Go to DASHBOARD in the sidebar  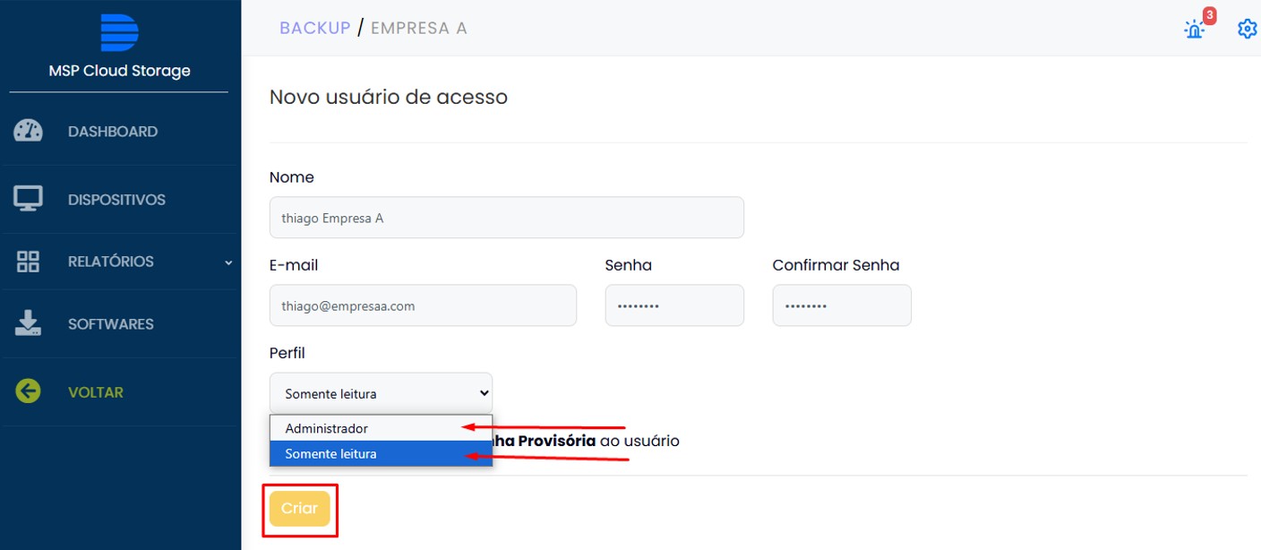[x=113, y=132]
